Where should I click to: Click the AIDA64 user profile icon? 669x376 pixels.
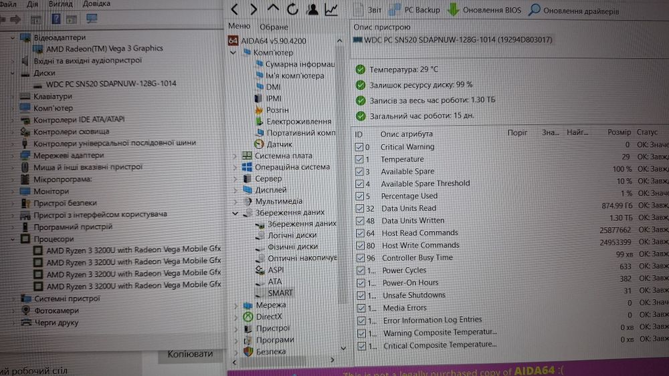pyautogui.click(x=312, y=9)
